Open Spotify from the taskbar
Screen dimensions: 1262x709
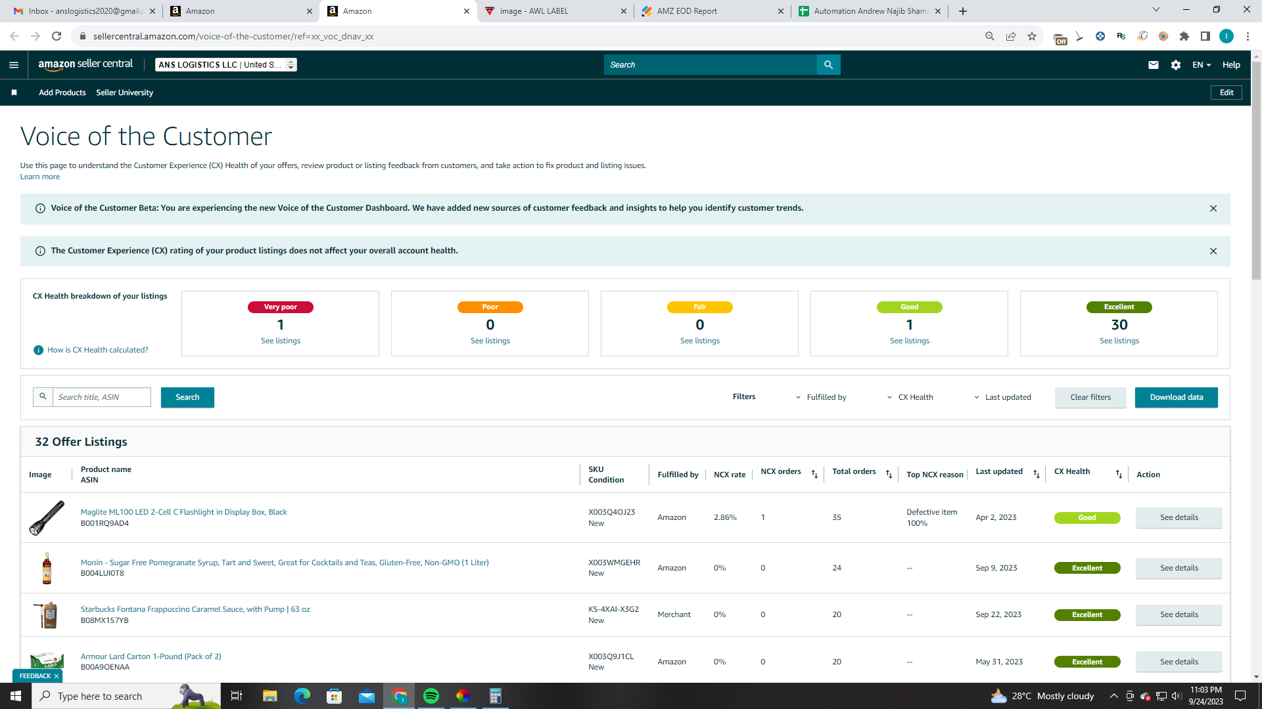(431, 696)
